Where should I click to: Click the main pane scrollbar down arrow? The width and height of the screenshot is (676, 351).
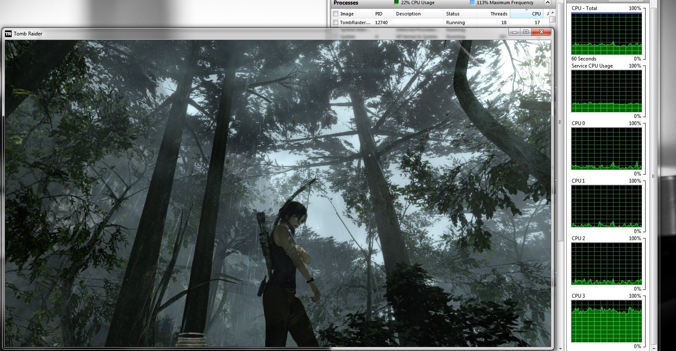[x=560, y=348]
